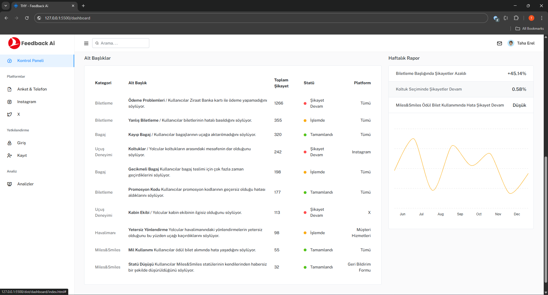Click Koltuk Seçiminde Şikayetler Devam row
Screen dimensions: 548x295
461,89
